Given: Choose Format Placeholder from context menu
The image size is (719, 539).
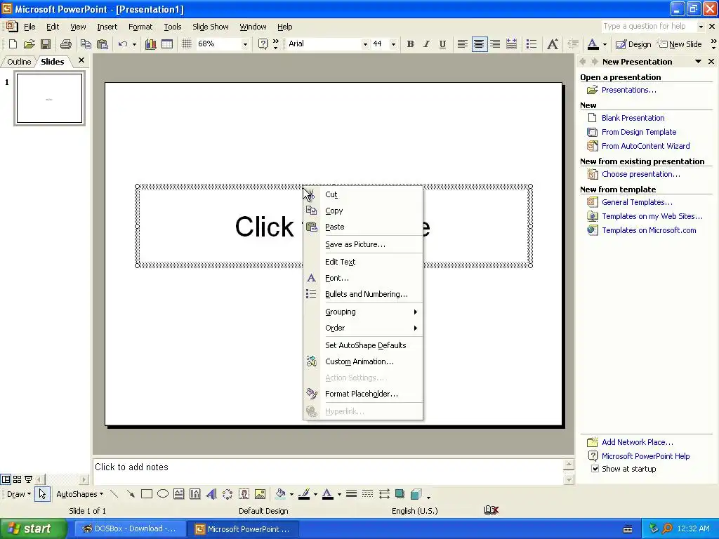Looking at the screenshot, I should coord(363,394).
